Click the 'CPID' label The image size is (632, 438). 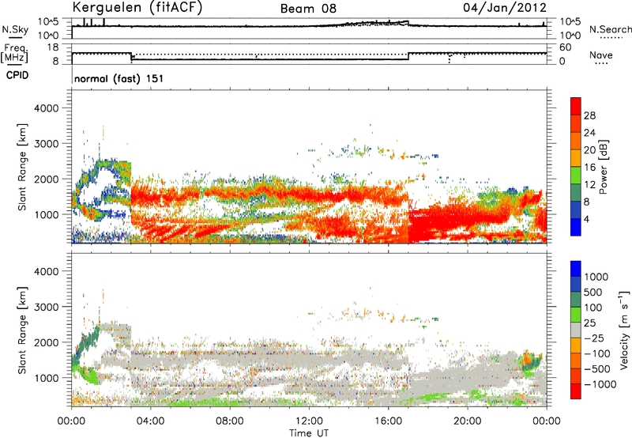click(17, 75)
